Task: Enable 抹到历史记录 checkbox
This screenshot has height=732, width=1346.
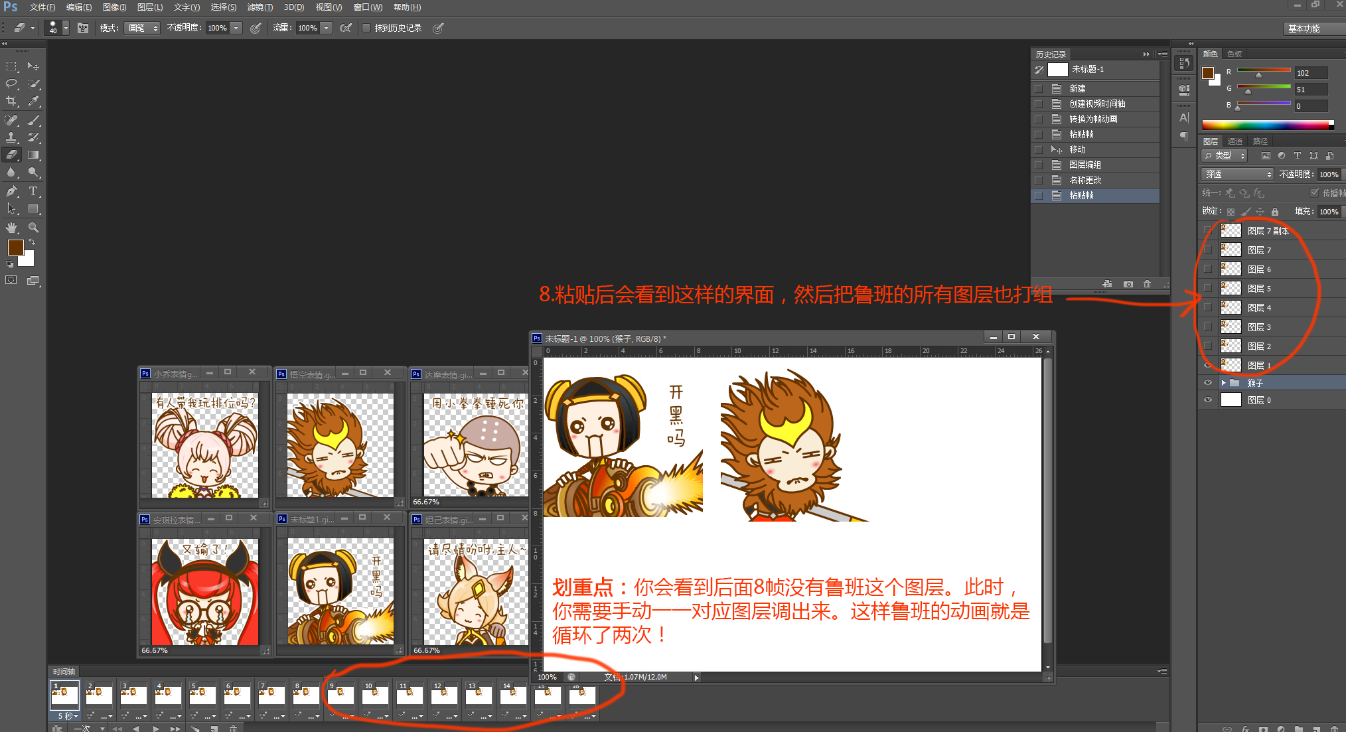Action: point(366,28)
